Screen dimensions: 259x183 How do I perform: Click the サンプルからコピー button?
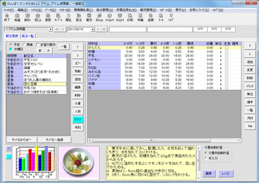click(21, 140)
